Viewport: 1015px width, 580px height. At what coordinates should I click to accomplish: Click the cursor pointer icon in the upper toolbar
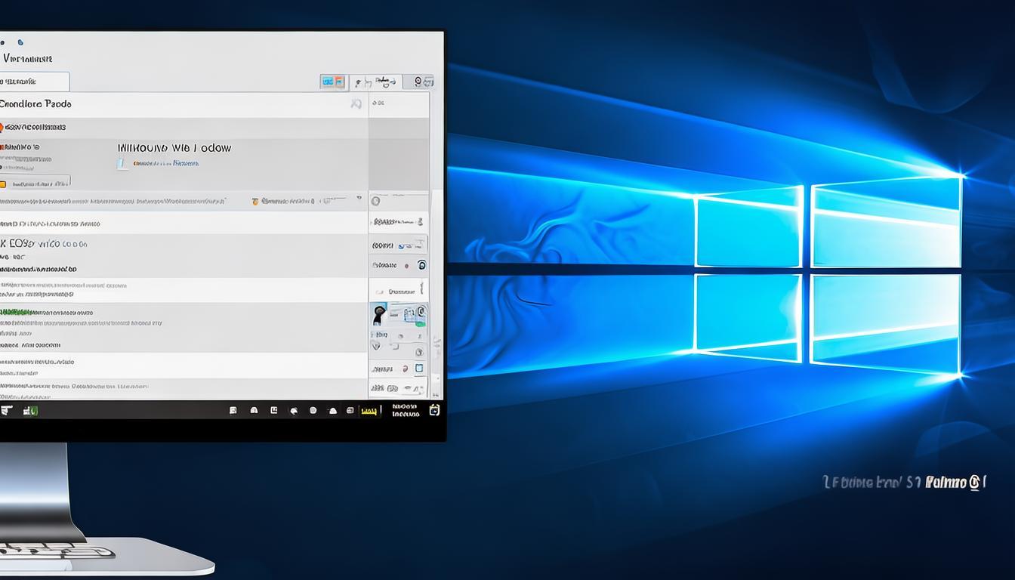pyautogui.click(x=359, y=81)
